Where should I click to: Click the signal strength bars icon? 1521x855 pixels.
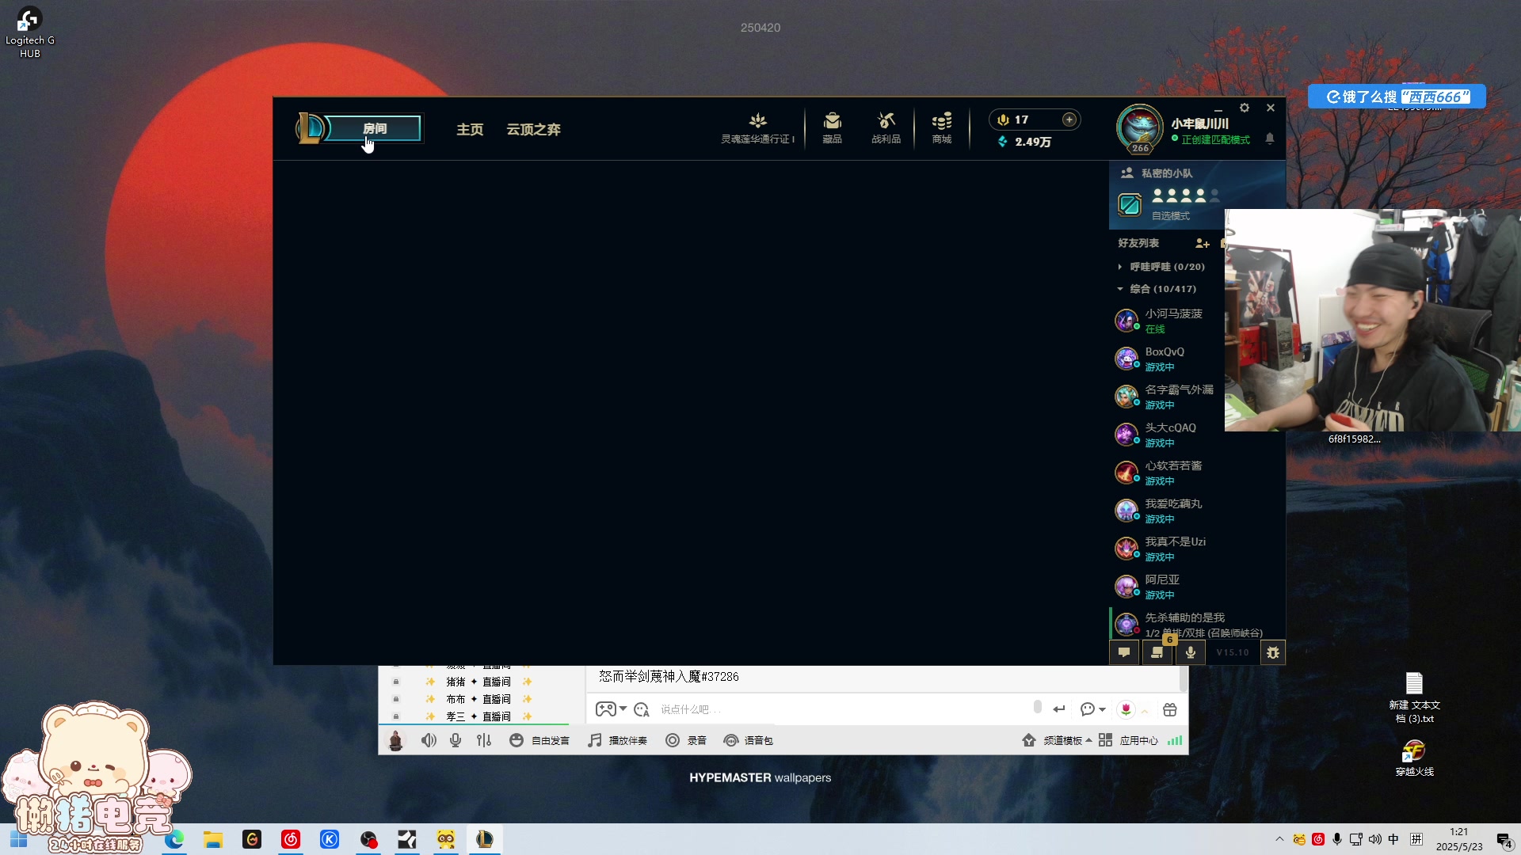click(x=1175, y=740)
